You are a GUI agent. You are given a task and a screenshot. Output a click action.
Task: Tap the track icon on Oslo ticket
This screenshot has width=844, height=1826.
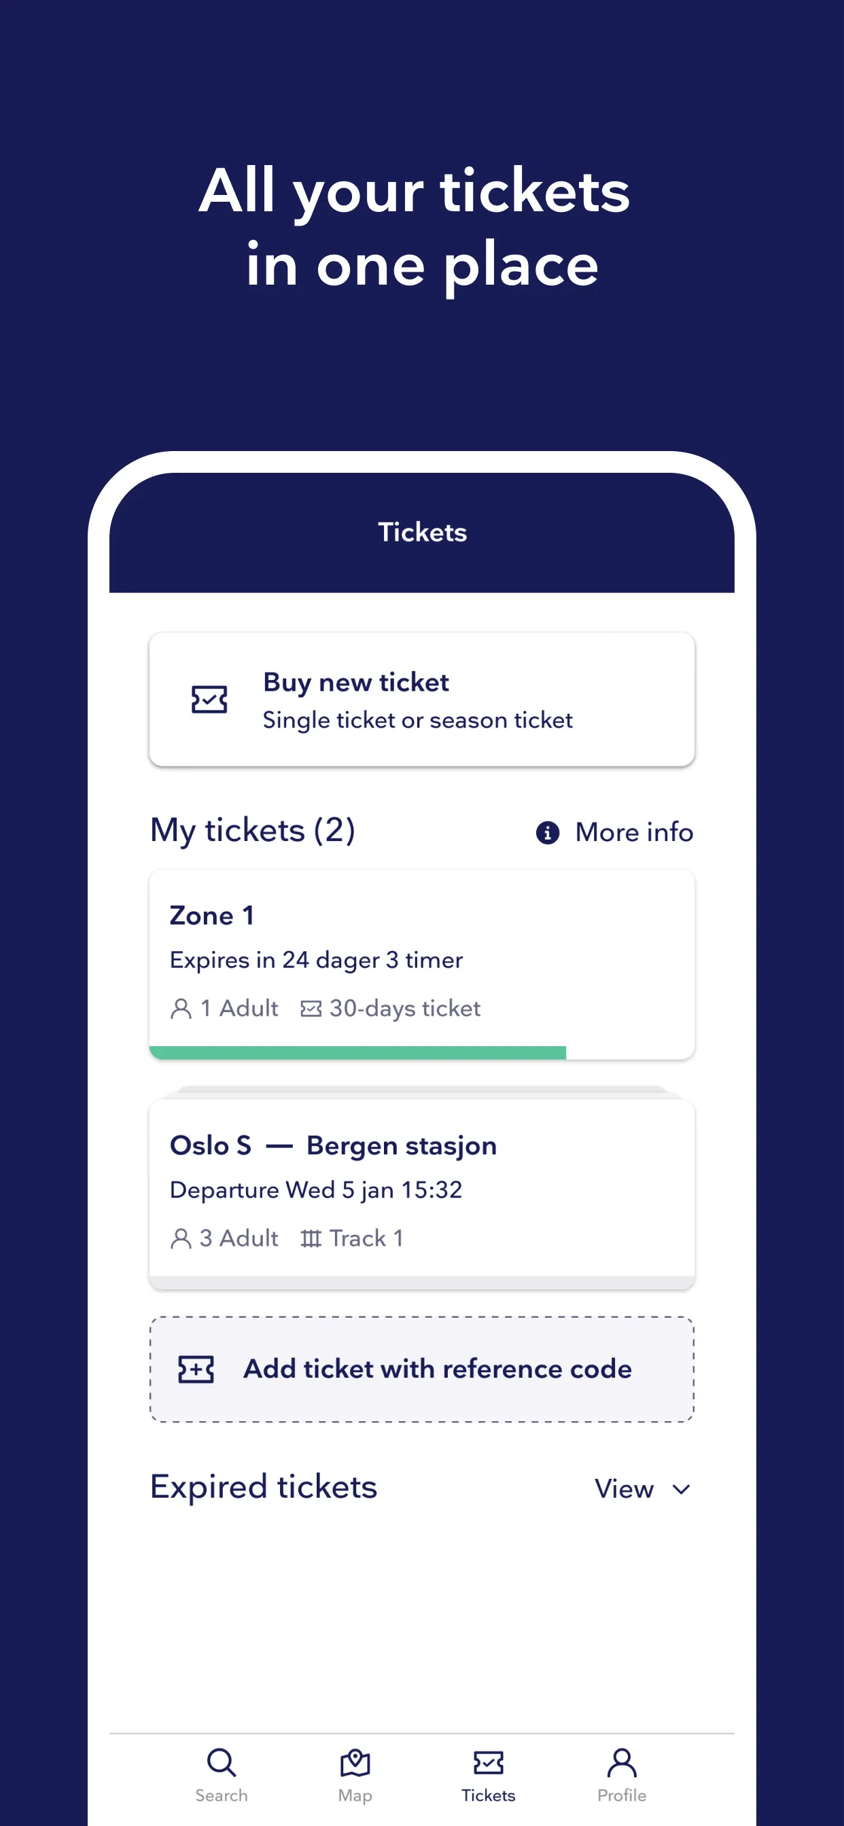(x=311, y=1238)
